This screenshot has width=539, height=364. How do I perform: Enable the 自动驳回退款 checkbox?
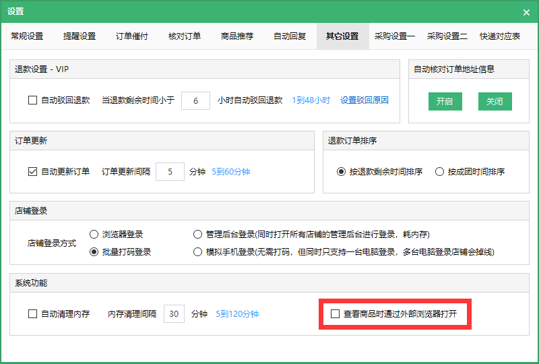pos(32,100)
